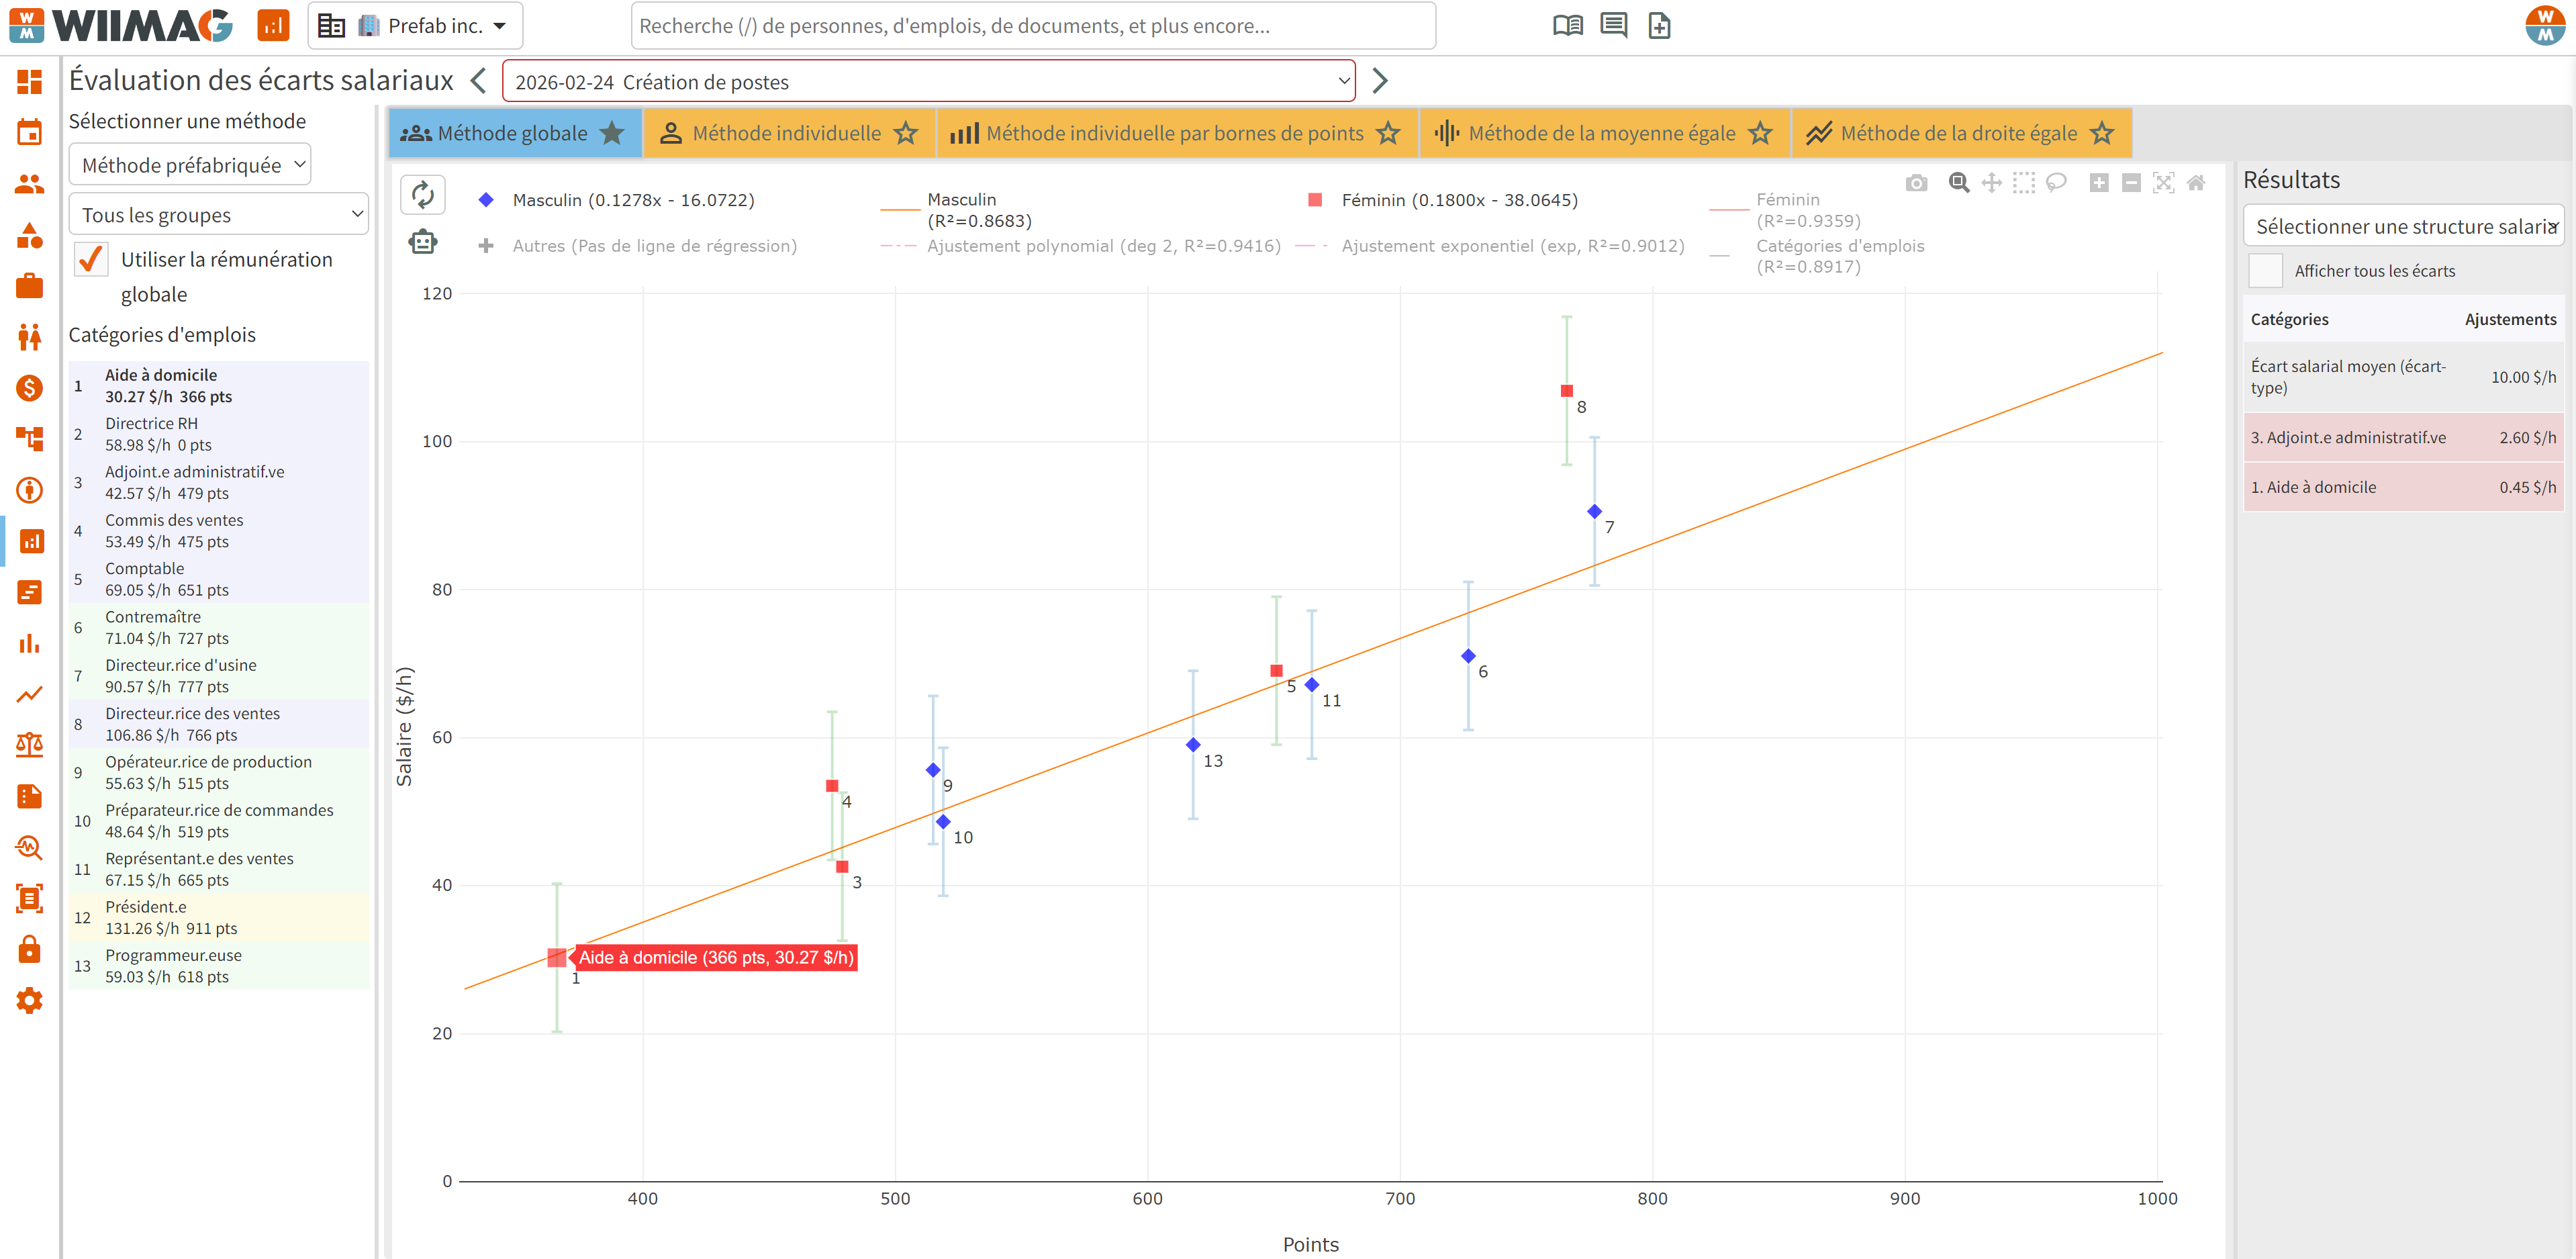Click the WIIMAG logo
Image resolution: width=2576 pixels, height=1259 pixels.
tap(122, 25)
